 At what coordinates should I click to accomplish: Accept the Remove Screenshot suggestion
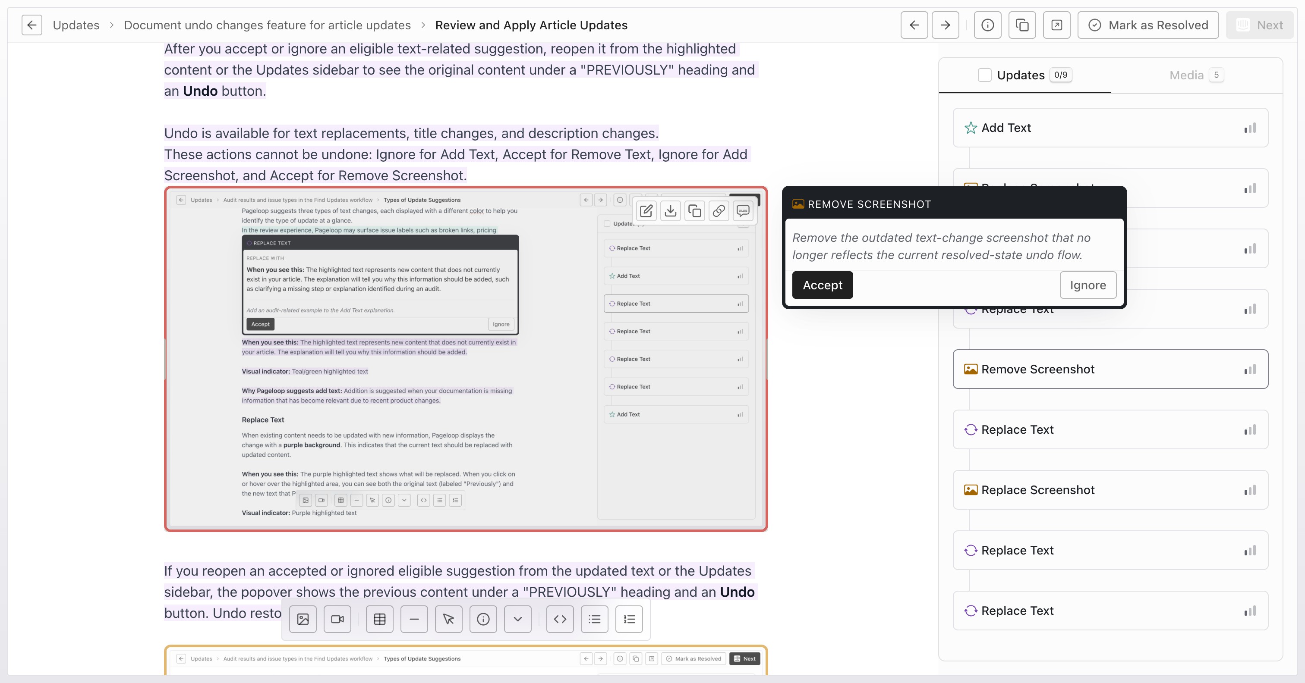(x=822, y=285)
